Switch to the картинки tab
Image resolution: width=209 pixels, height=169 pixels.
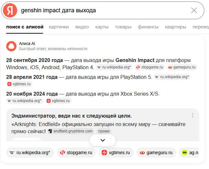pyautogui.click(x=59, y=27)
